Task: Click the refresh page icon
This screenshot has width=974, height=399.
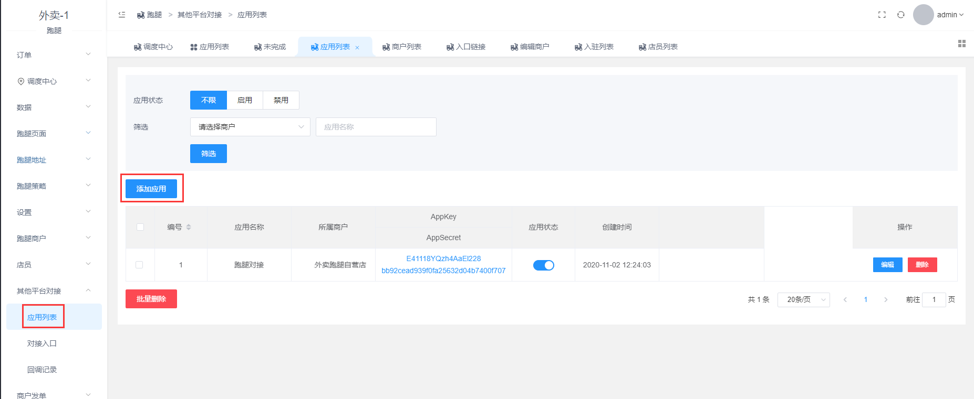Action: pyautogui.click(x=901, y=15)
